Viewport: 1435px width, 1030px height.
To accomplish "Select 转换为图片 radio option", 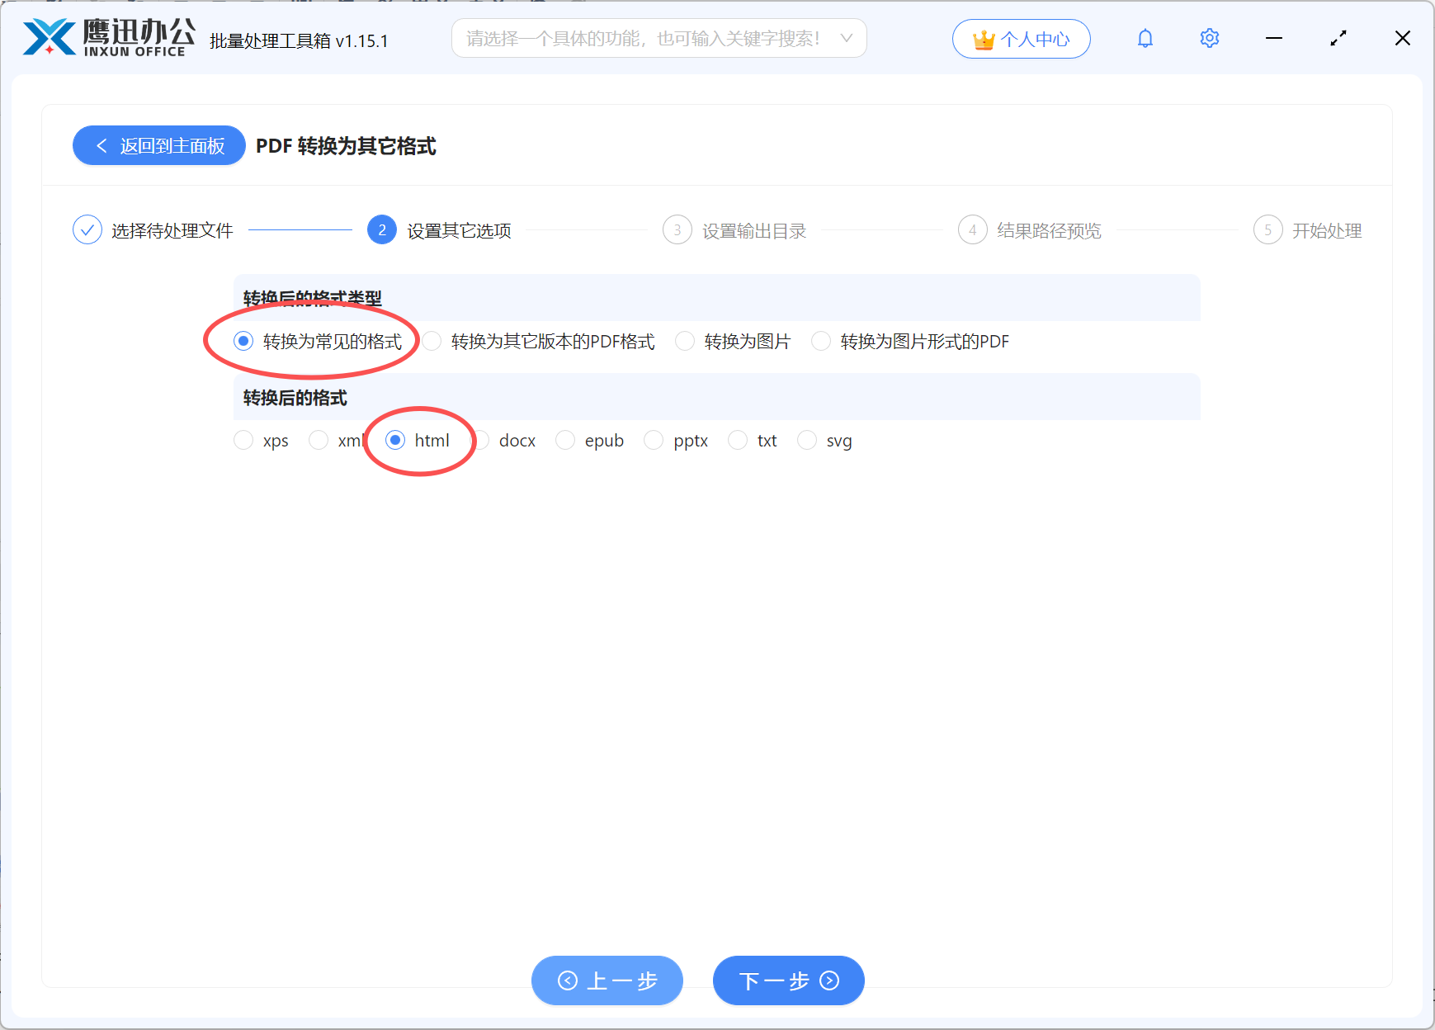I will [x=734, y=341].
